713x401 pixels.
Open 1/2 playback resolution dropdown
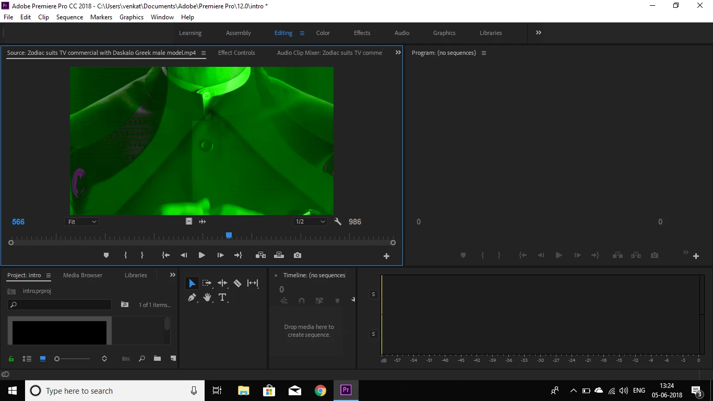[310, 222]
